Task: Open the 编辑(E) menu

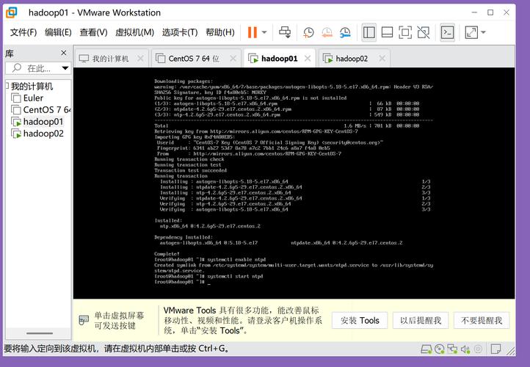Action: click(58, 32)
